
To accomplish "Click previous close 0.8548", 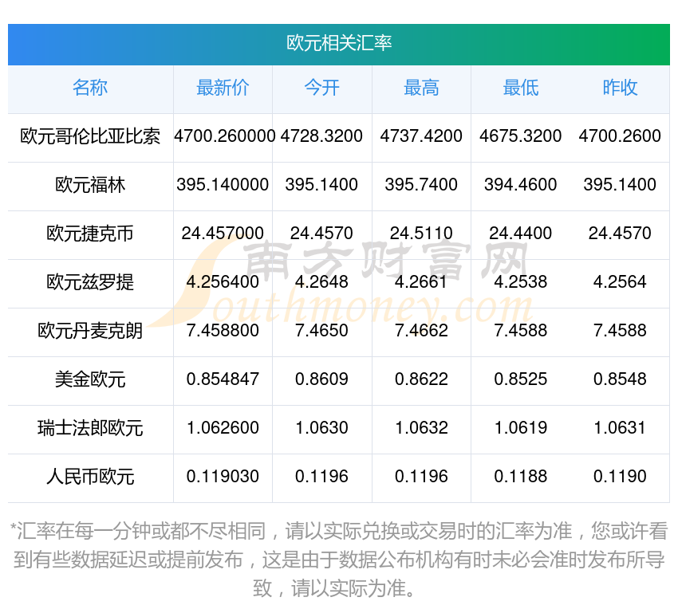I will 620,379.
